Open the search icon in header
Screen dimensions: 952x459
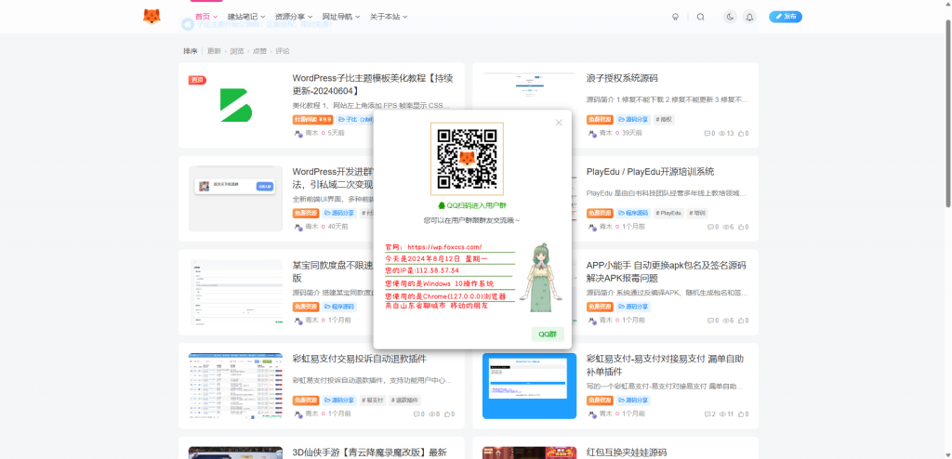[x=701, y=17]
